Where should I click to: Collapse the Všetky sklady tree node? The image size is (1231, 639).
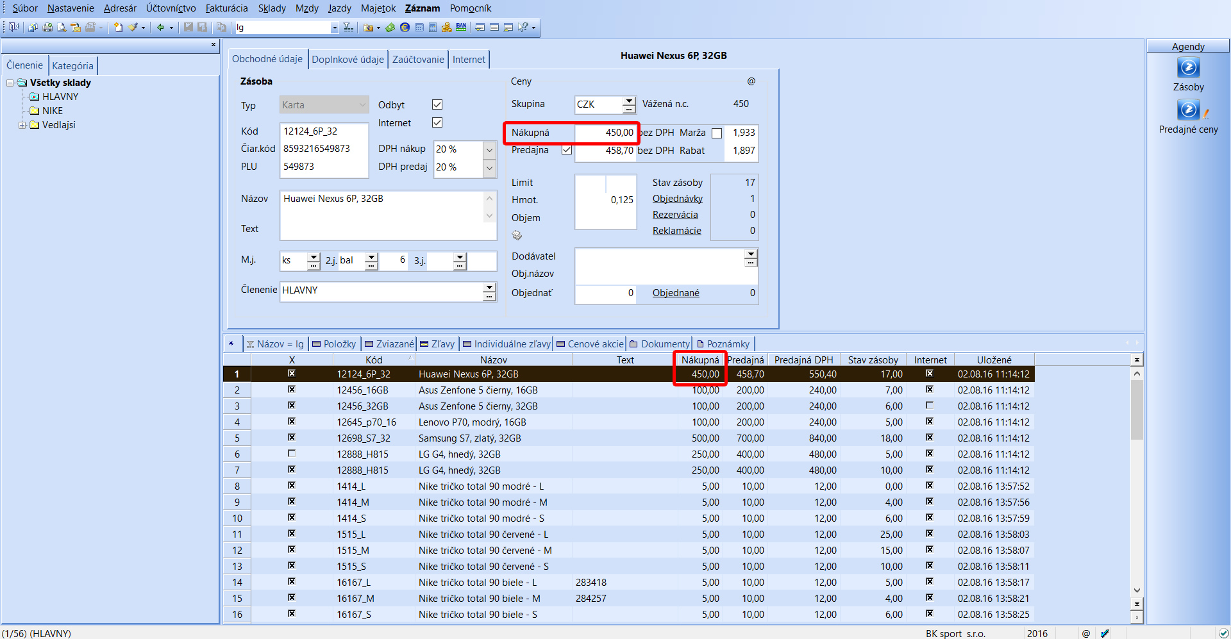pyautogui.click(x=10, y=83)
